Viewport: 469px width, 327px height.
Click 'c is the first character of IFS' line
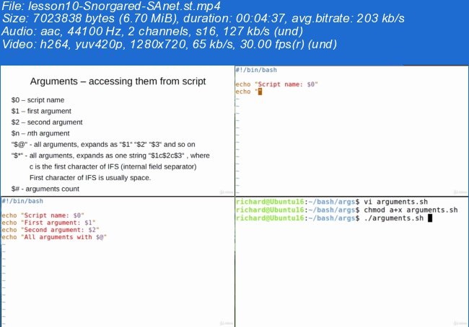113,166
